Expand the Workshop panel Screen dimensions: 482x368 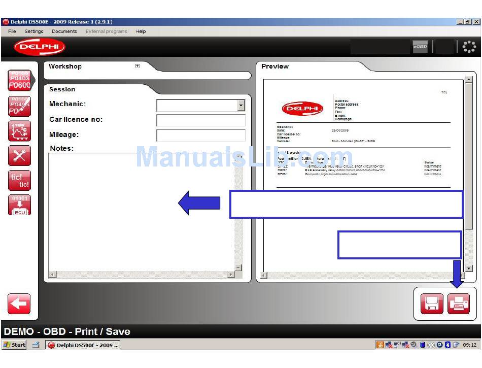tap(137, 66)
